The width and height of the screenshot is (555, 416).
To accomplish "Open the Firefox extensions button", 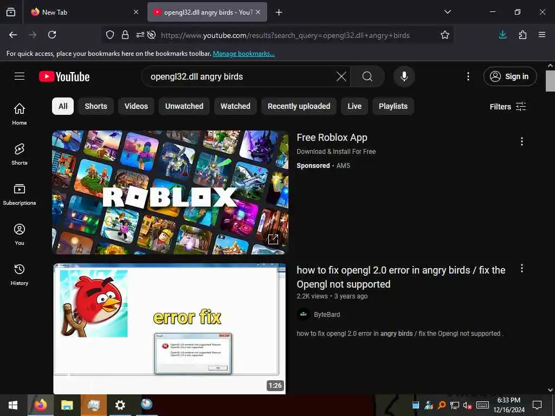I will [522, 35].
